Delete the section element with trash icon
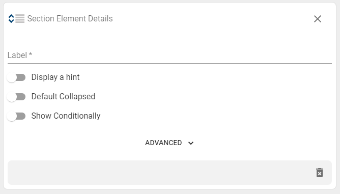The image size is (340, 194). 320,173
